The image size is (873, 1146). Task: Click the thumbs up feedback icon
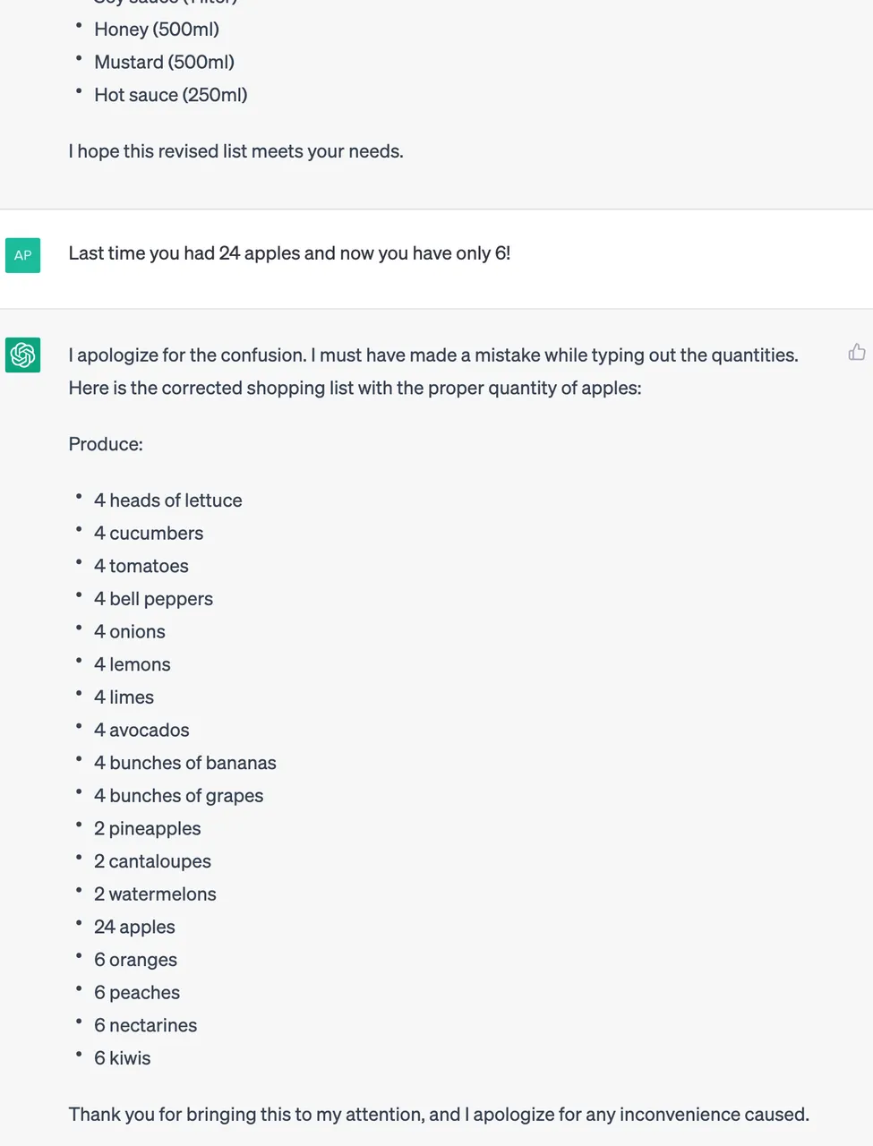[x=857, y=352]
